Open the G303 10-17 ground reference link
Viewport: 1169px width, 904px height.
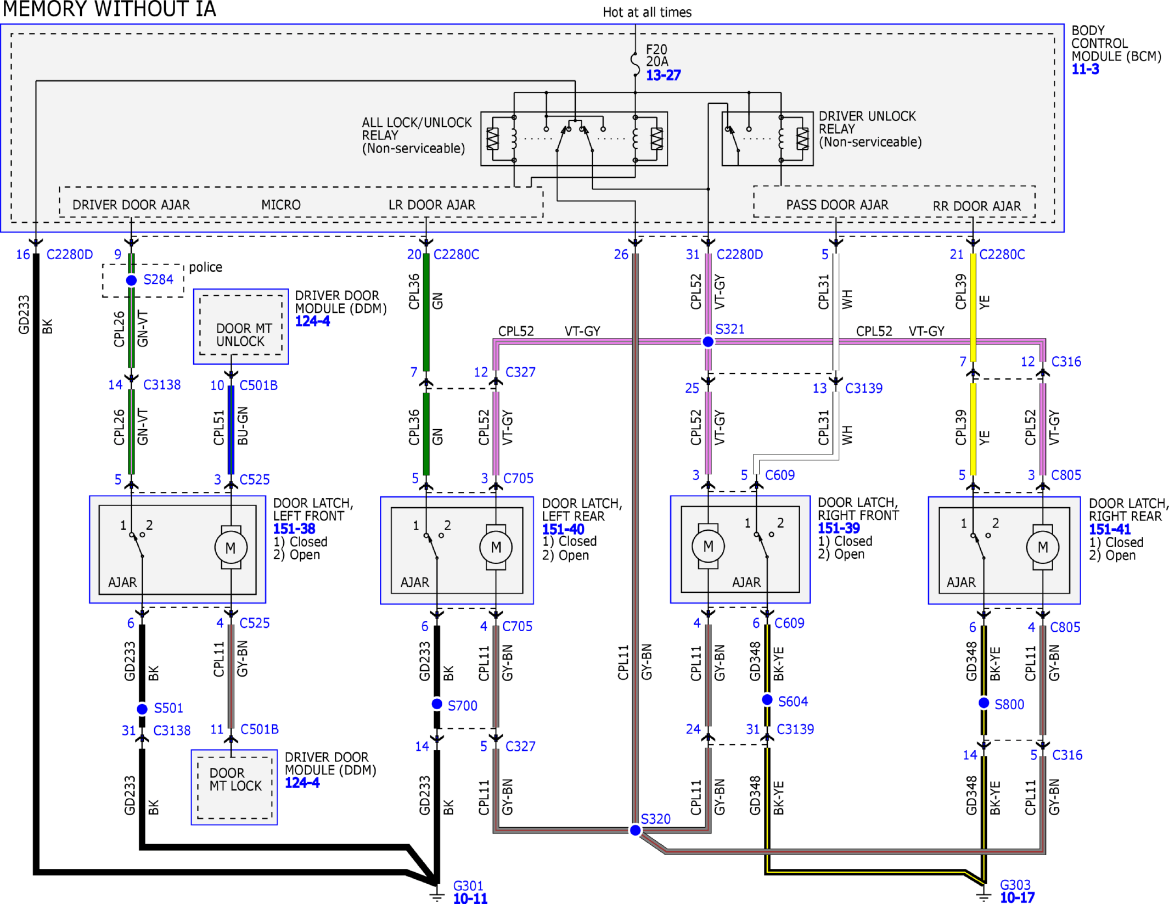point(1017,897)
